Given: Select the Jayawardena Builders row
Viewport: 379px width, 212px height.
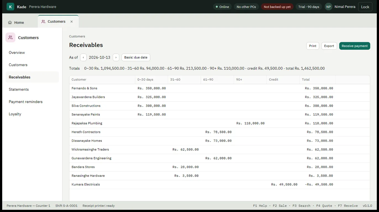Looking at the screenshot, I should point(219,97).
